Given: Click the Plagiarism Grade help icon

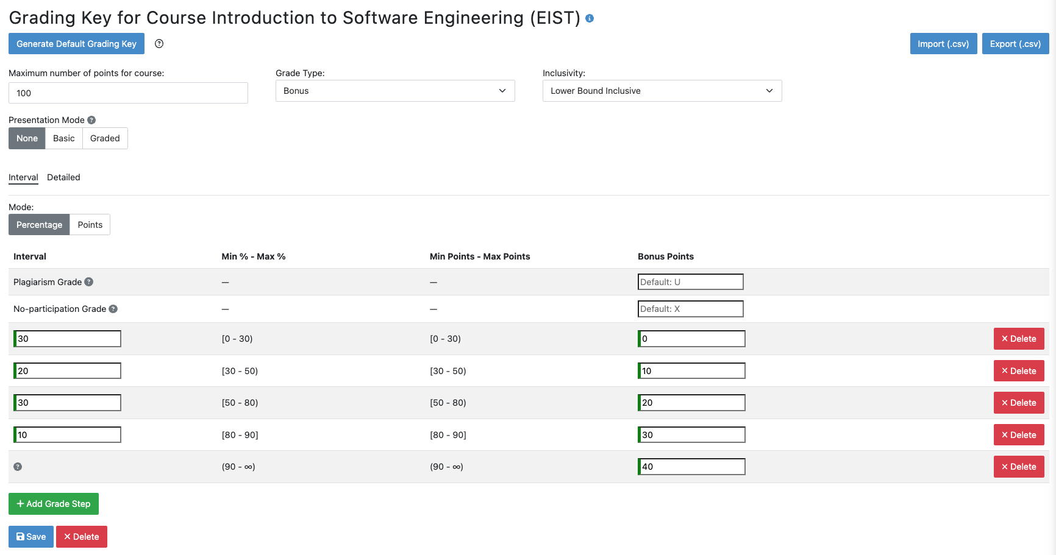Looking at the screenshot, I should (89, 282).
